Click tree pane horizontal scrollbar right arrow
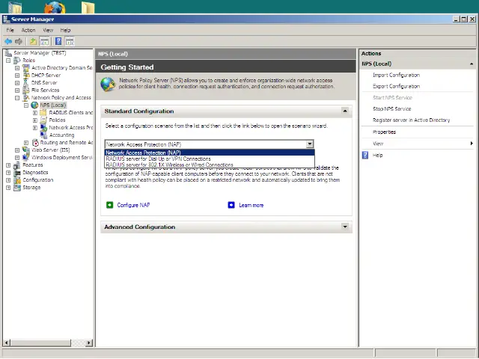Viewport: 479px width, 359px height. [88, 343]
